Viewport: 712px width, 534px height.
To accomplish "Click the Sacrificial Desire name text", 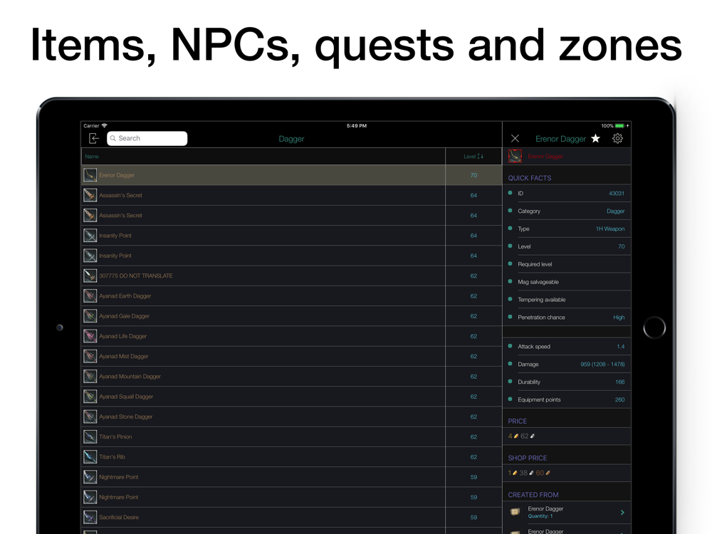I will 119,517.
